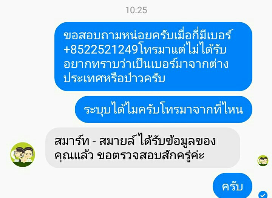Viewport: 272px width, 198px height.
Task: Click the line "คุณแล้ว ขอตรวจสอบสักครู่ค่ะ"
Action: tap(130, 155)
